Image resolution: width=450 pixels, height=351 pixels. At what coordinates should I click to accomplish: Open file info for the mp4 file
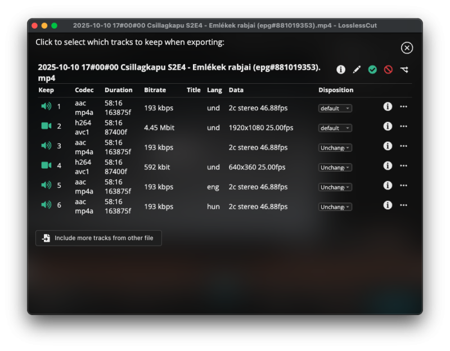pyautogui.click(x=341, y=69)
